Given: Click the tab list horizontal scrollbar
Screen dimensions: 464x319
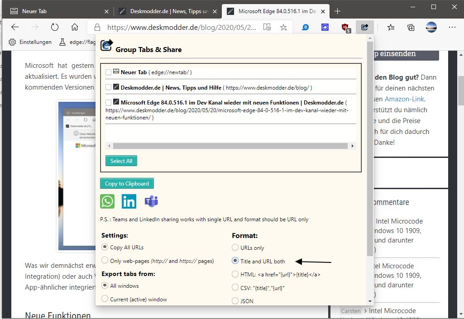Looking at the screenshot, I should coord(230,146).
